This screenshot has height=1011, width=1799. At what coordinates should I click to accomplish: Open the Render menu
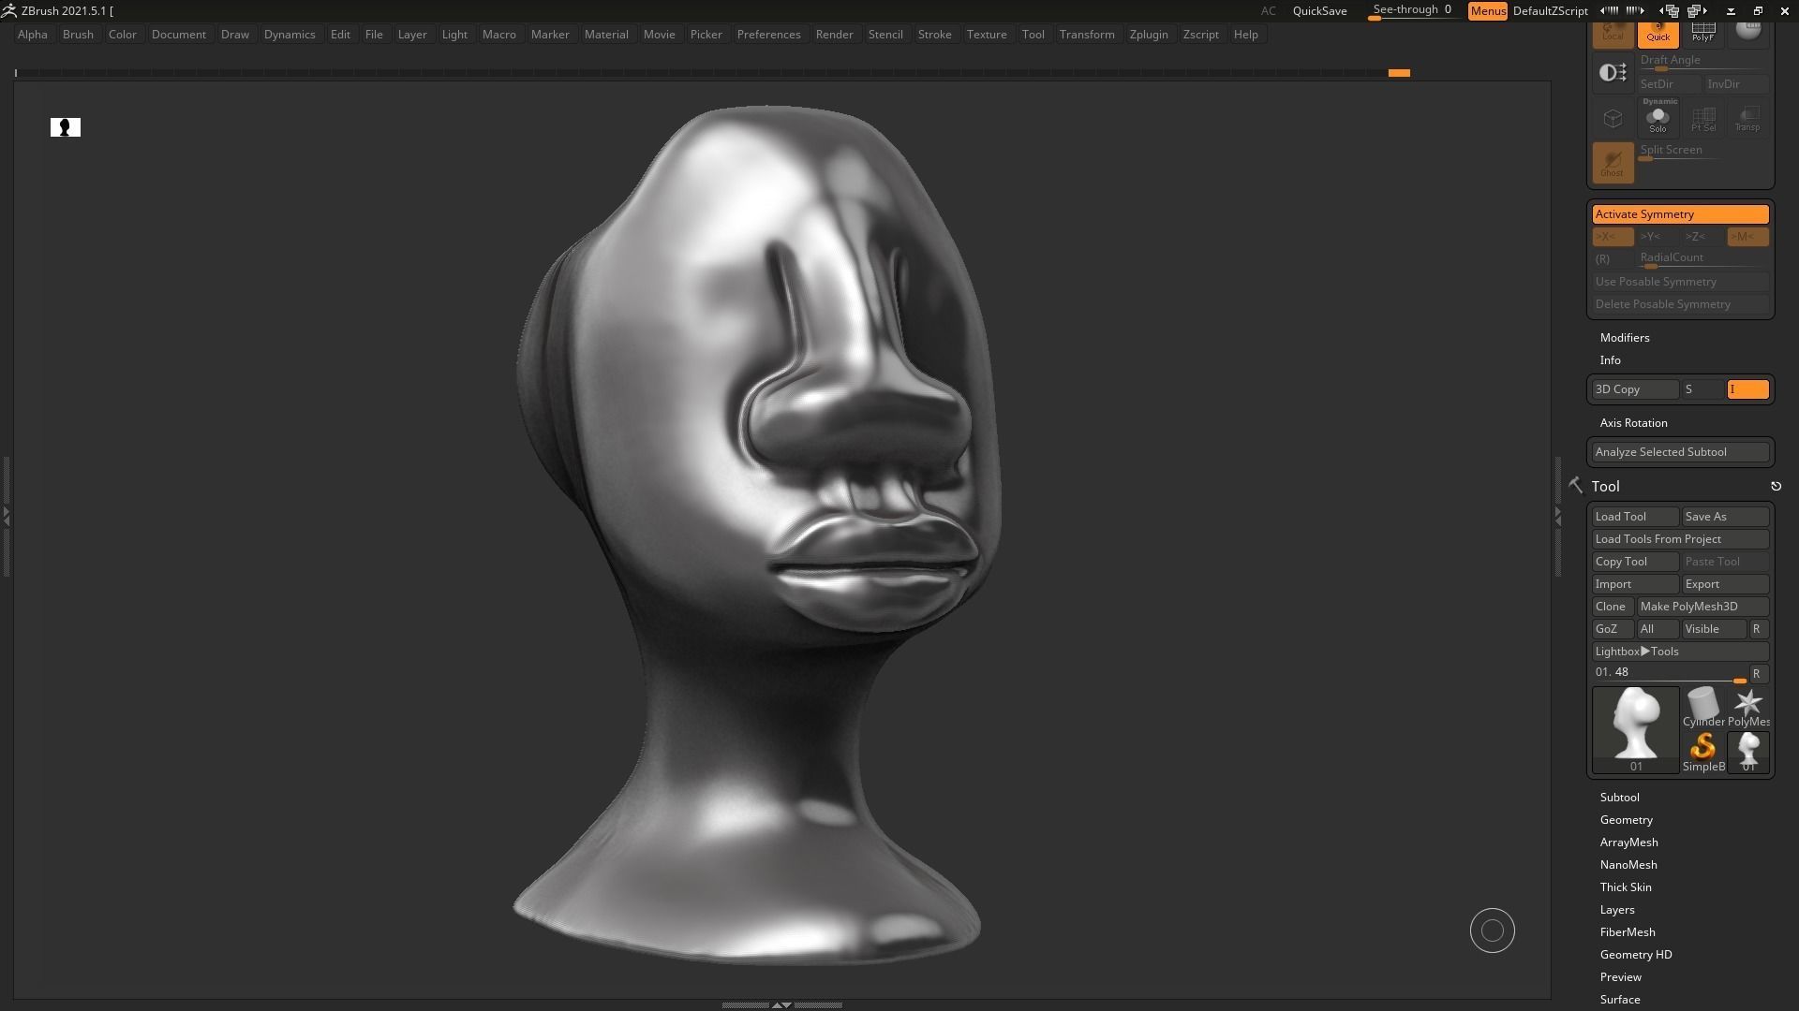pyautogui.click(x=834, y=35)
